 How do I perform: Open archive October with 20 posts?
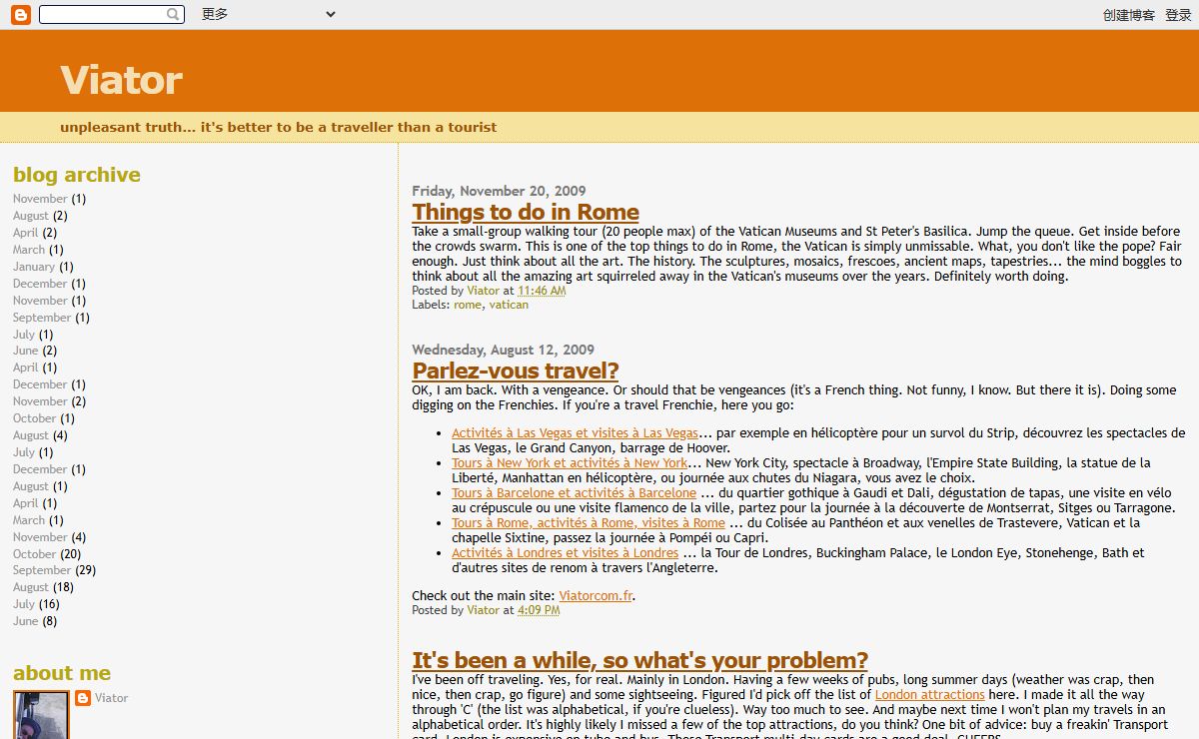(x=34, y=554)
